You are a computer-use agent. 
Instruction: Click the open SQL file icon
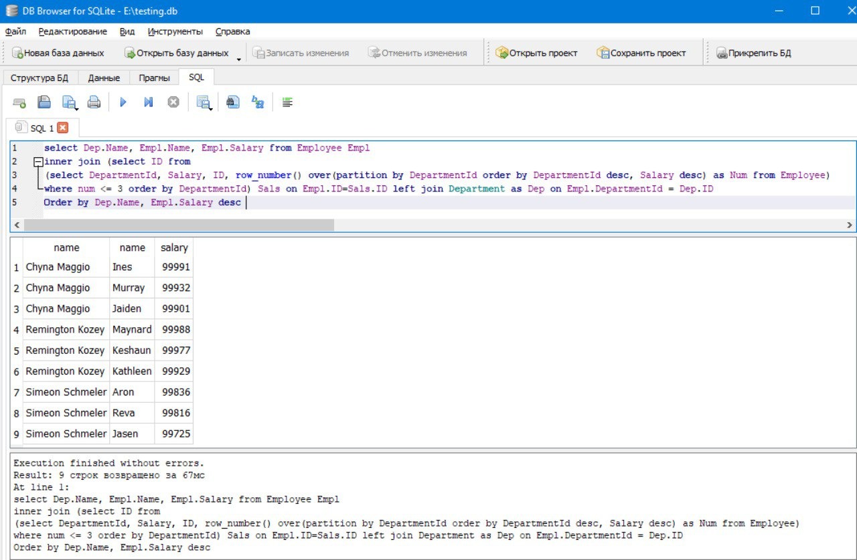44,102
